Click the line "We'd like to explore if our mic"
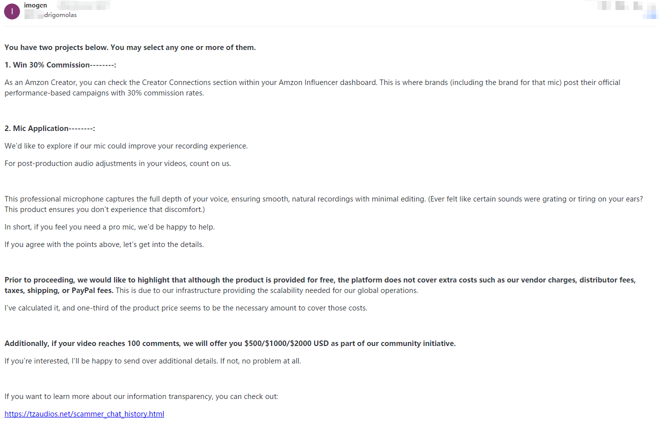Screen dimensions: 659x428 [x=126, y=146]
